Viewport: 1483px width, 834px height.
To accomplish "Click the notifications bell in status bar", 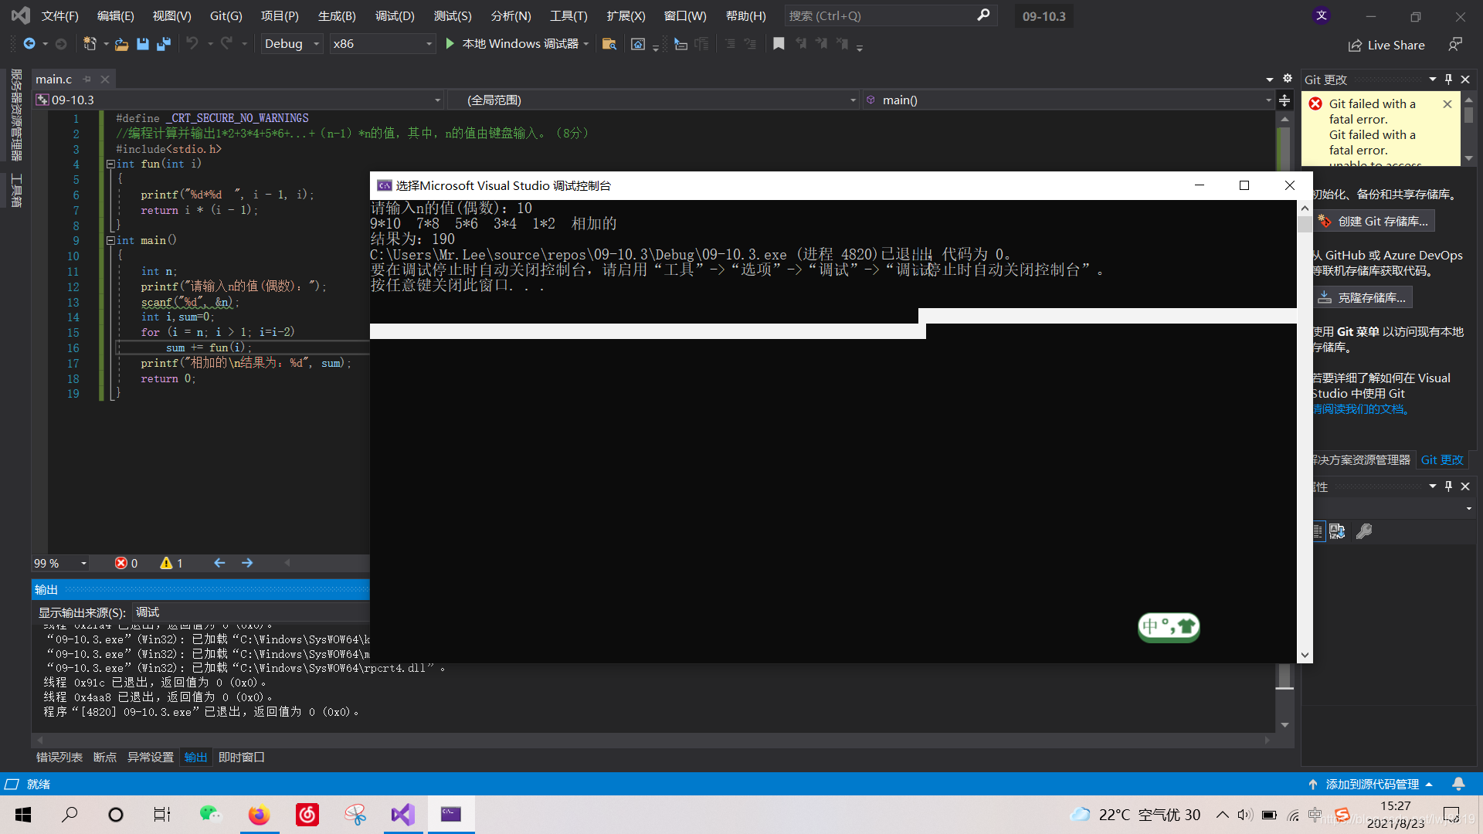I will point(1458,784).
